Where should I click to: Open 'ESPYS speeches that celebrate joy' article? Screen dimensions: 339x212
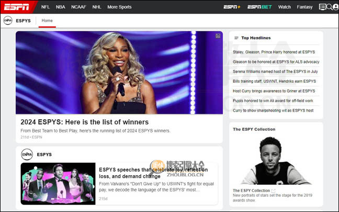point(153,173)
